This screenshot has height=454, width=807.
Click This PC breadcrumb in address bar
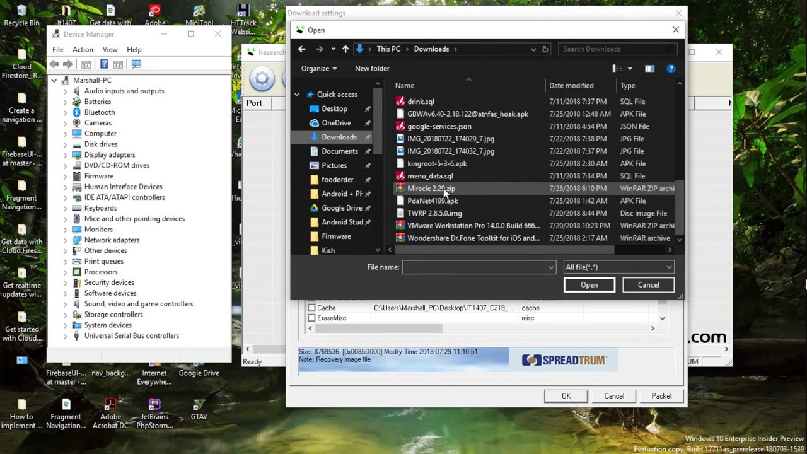pos(388,49)
